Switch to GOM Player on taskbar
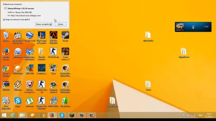This screenshot has height=121, width=216. click(33, 115)
